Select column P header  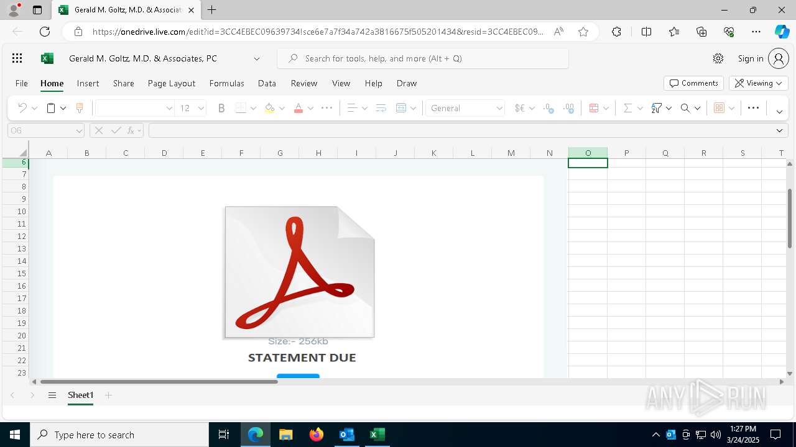click(626, 153)
